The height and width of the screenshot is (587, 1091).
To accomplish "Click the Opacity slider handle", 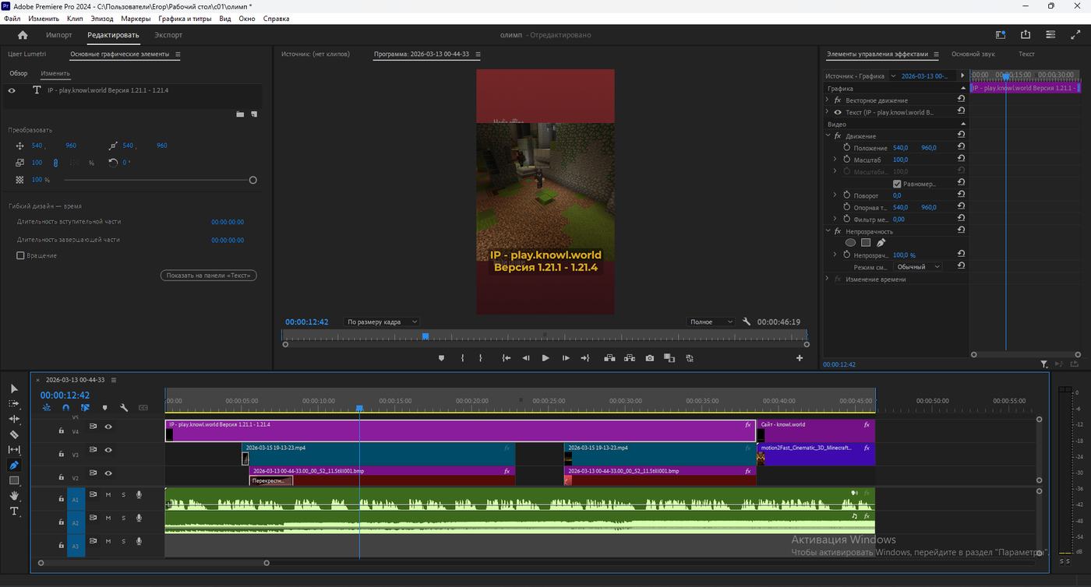I will (252, 180).
